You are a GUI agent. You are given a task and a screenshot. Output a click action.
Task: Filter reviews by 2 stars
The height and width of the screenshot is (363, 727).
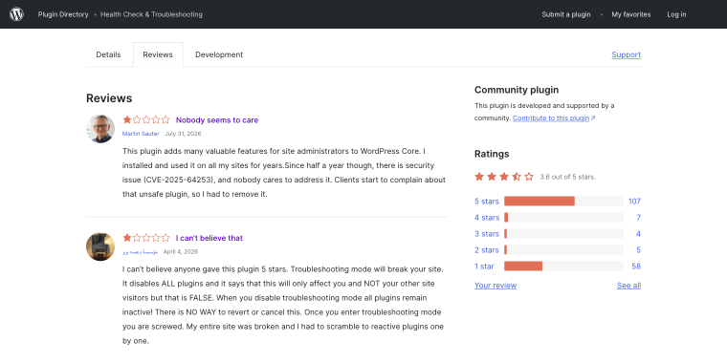click(486, 250)
